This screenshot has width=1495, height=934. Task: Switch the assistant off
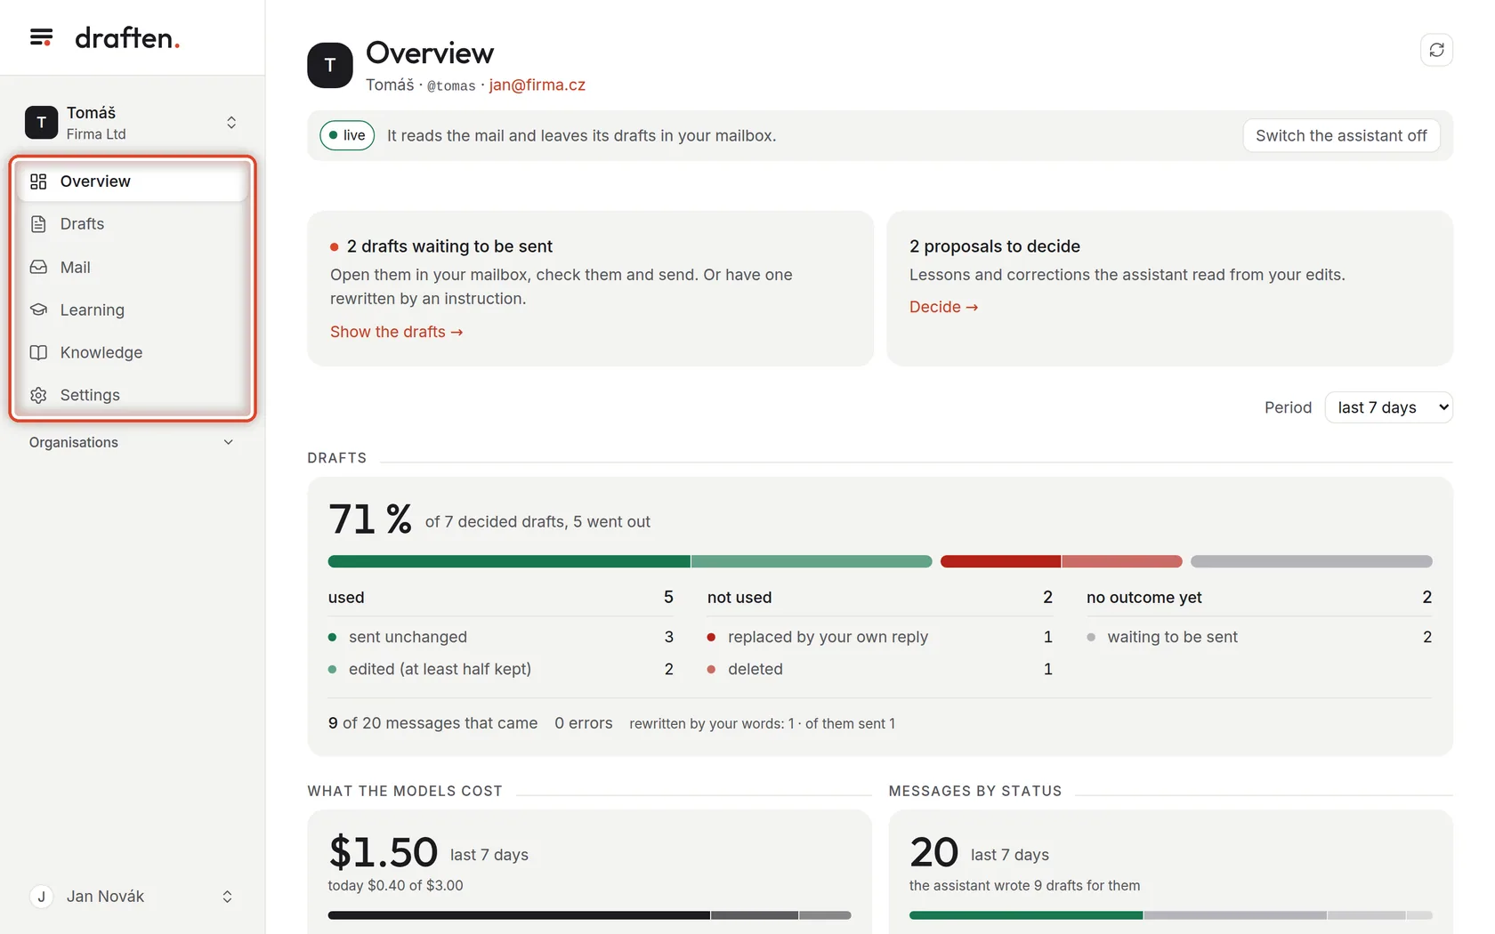(x=1341, y=135)
